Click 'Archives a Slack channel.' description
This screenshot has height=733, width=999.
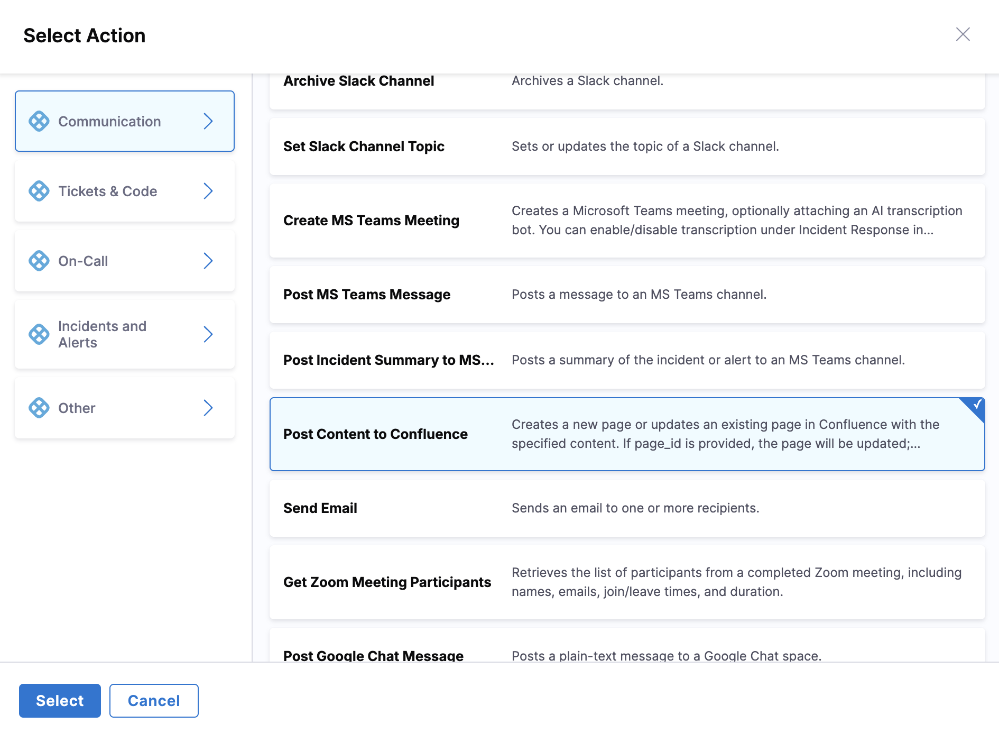[587, 81]
